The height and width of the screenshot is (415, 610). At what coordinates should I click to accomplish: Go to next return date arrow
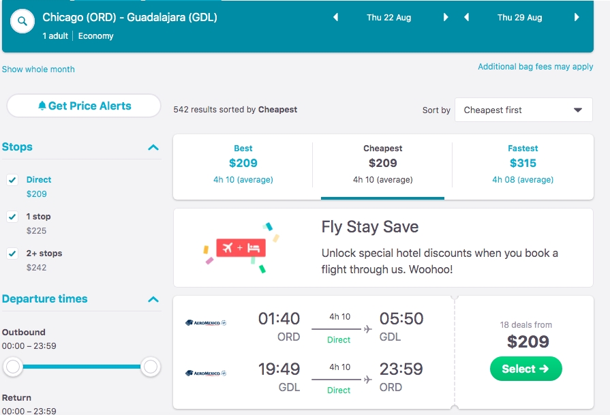click(x=577, y=18)
